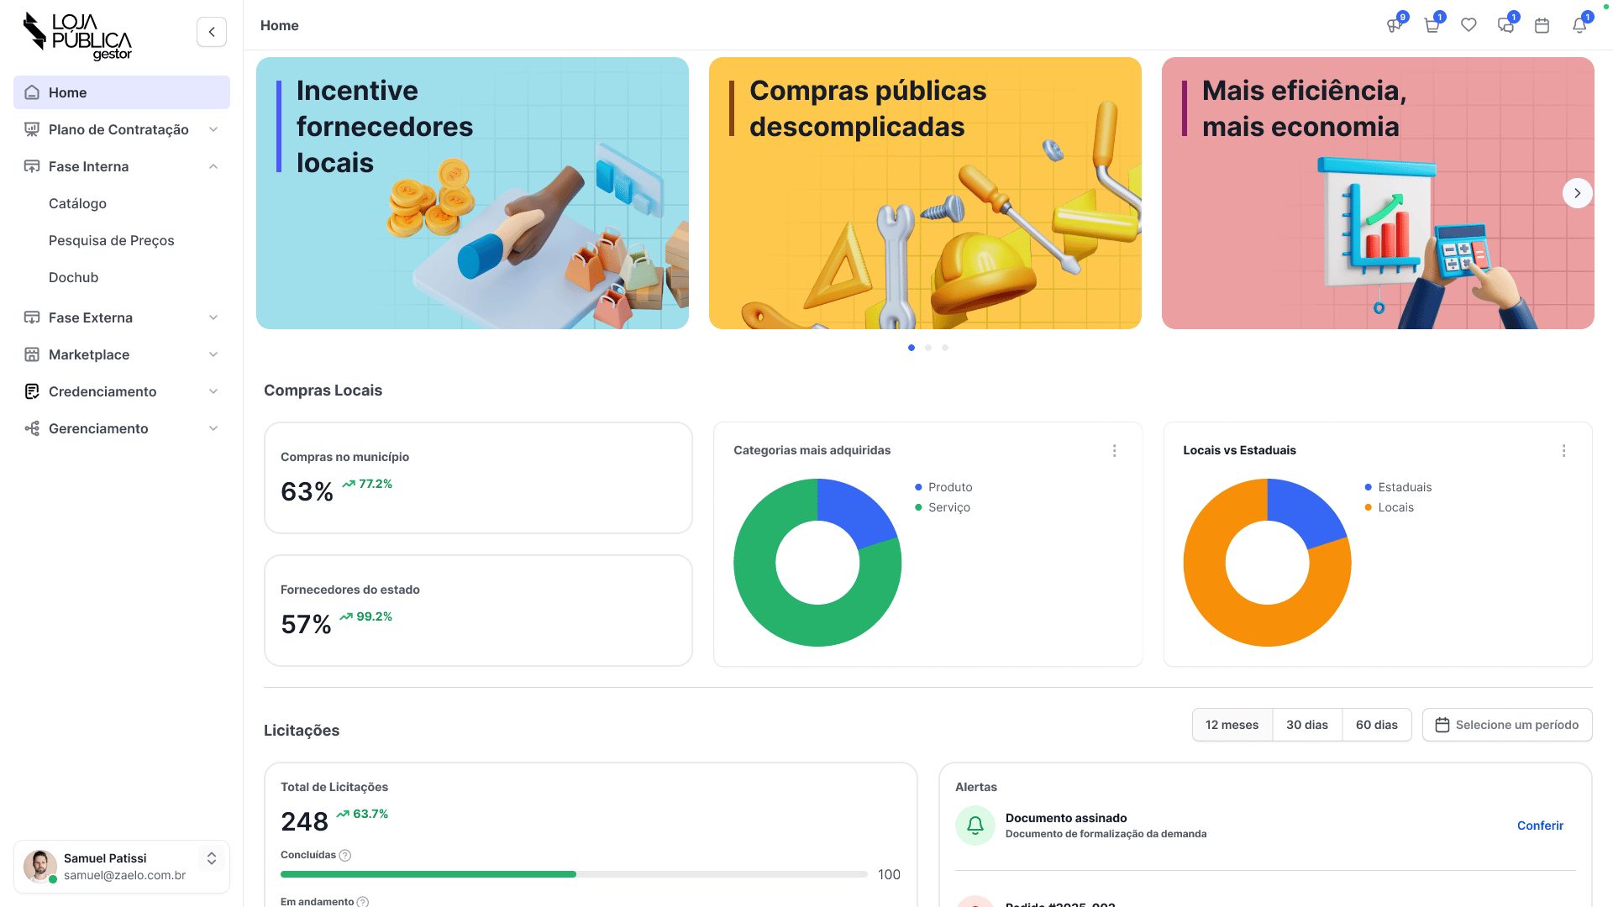Click the Conferir link in Alertas
The width and height of the screenshot is (1613, 907).
[1540, 826]
